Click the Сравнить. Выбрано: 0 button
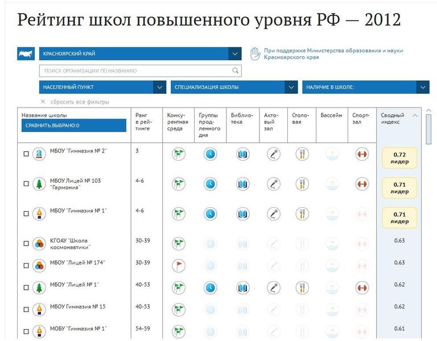The width and height of the screenshot is (437, 341). click(x=74, y=125)
